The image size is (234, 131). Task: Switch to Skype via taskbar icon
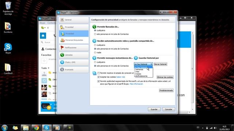tap(46, 128)
